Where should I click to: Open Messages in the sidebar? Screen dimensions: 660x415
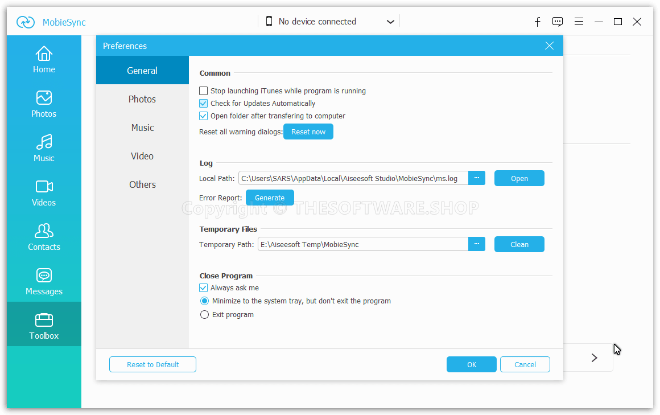point(44,281)
